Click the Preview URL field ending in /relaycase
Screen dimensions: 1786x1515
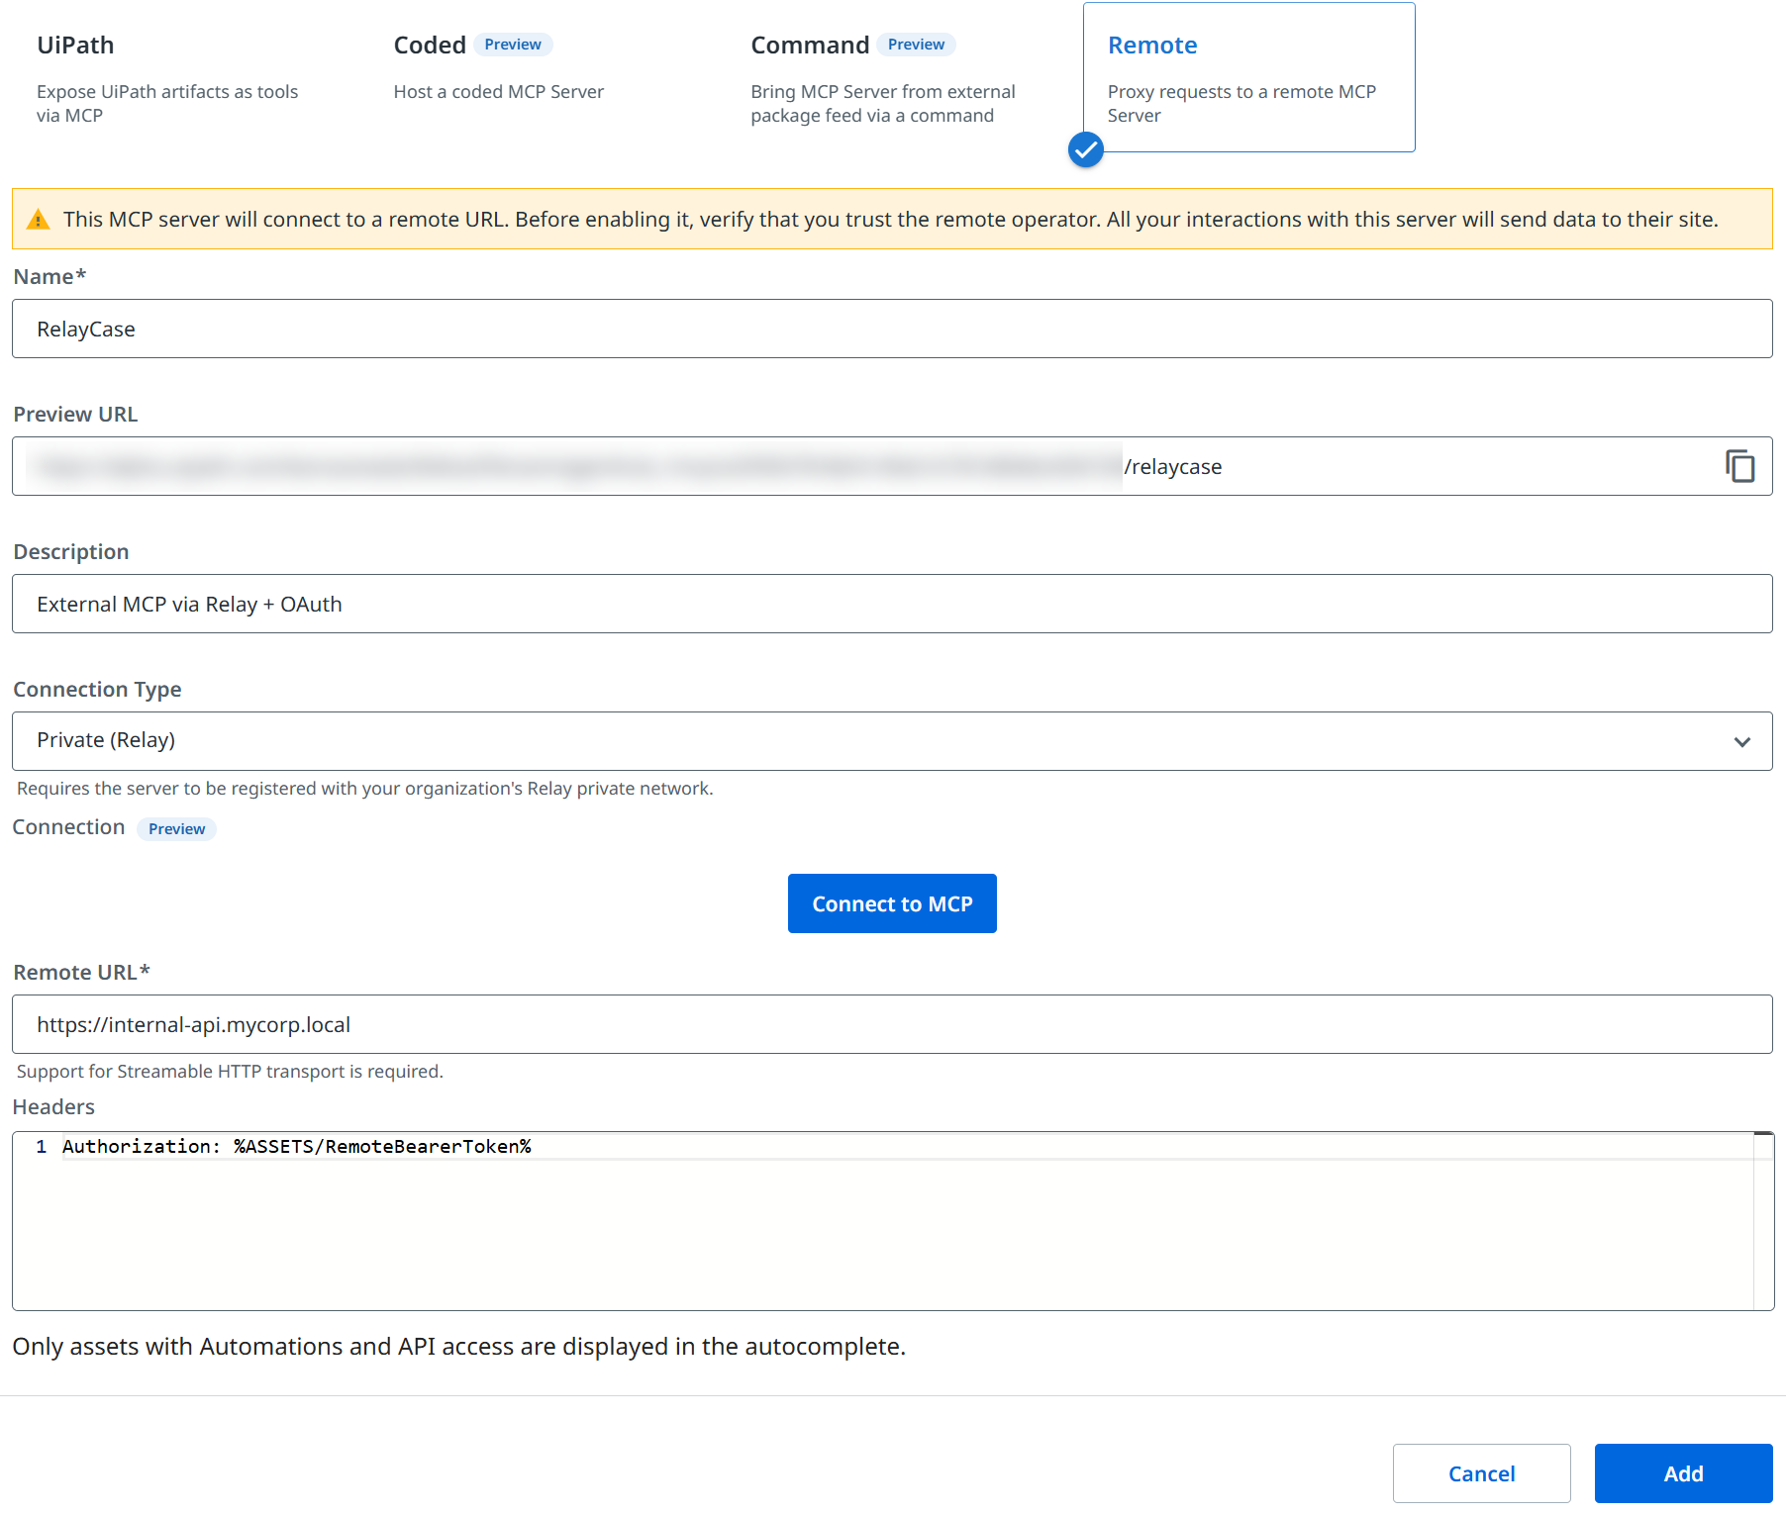point(892,466)
